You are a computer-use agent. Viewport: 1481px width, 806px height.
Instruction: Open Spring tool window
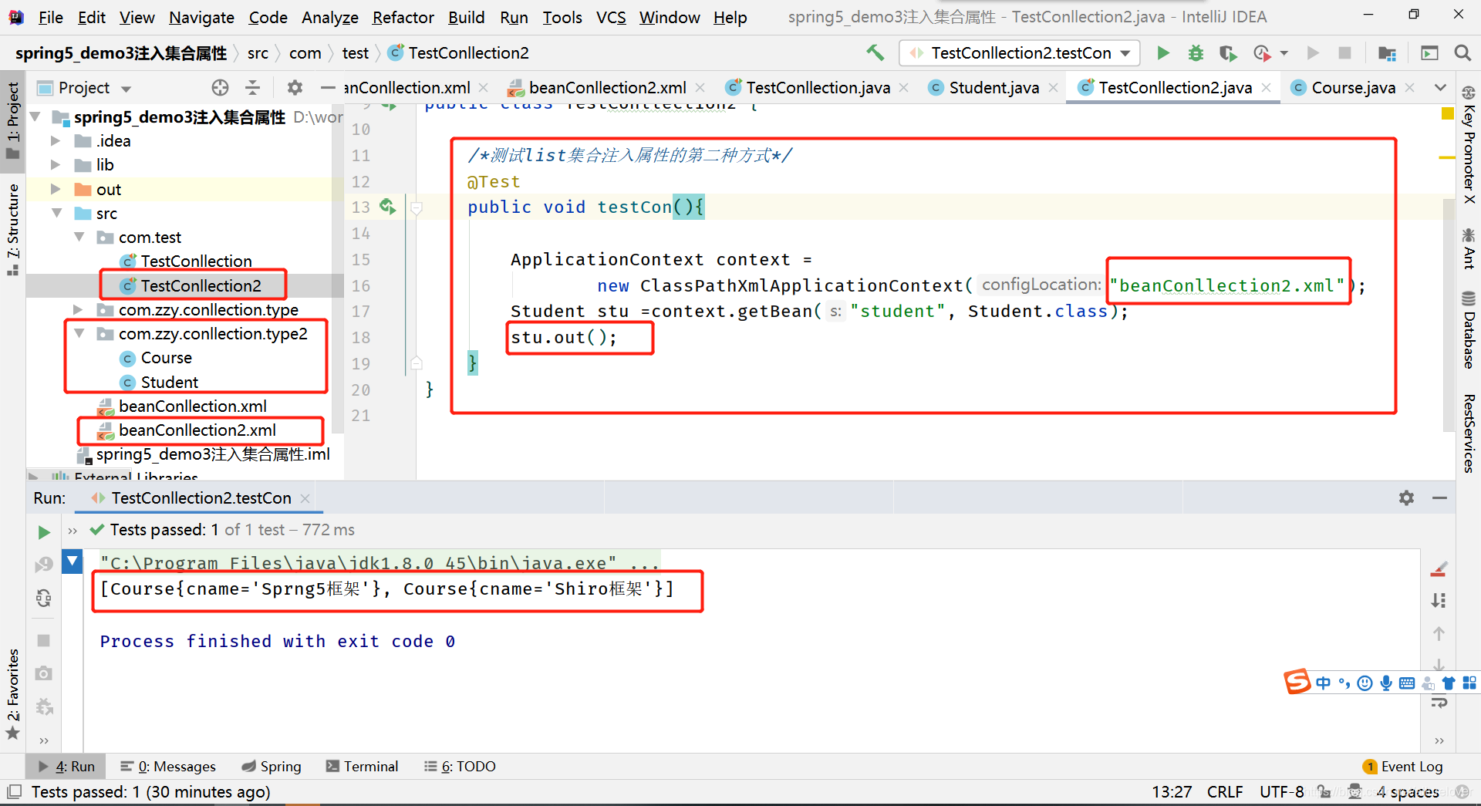coord(272,766)
